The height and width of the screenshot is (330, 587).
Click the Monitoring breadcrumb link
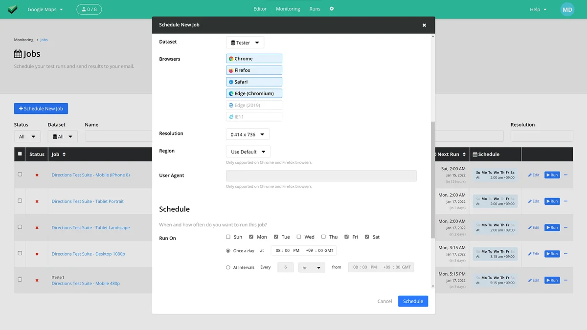(23, 40)
